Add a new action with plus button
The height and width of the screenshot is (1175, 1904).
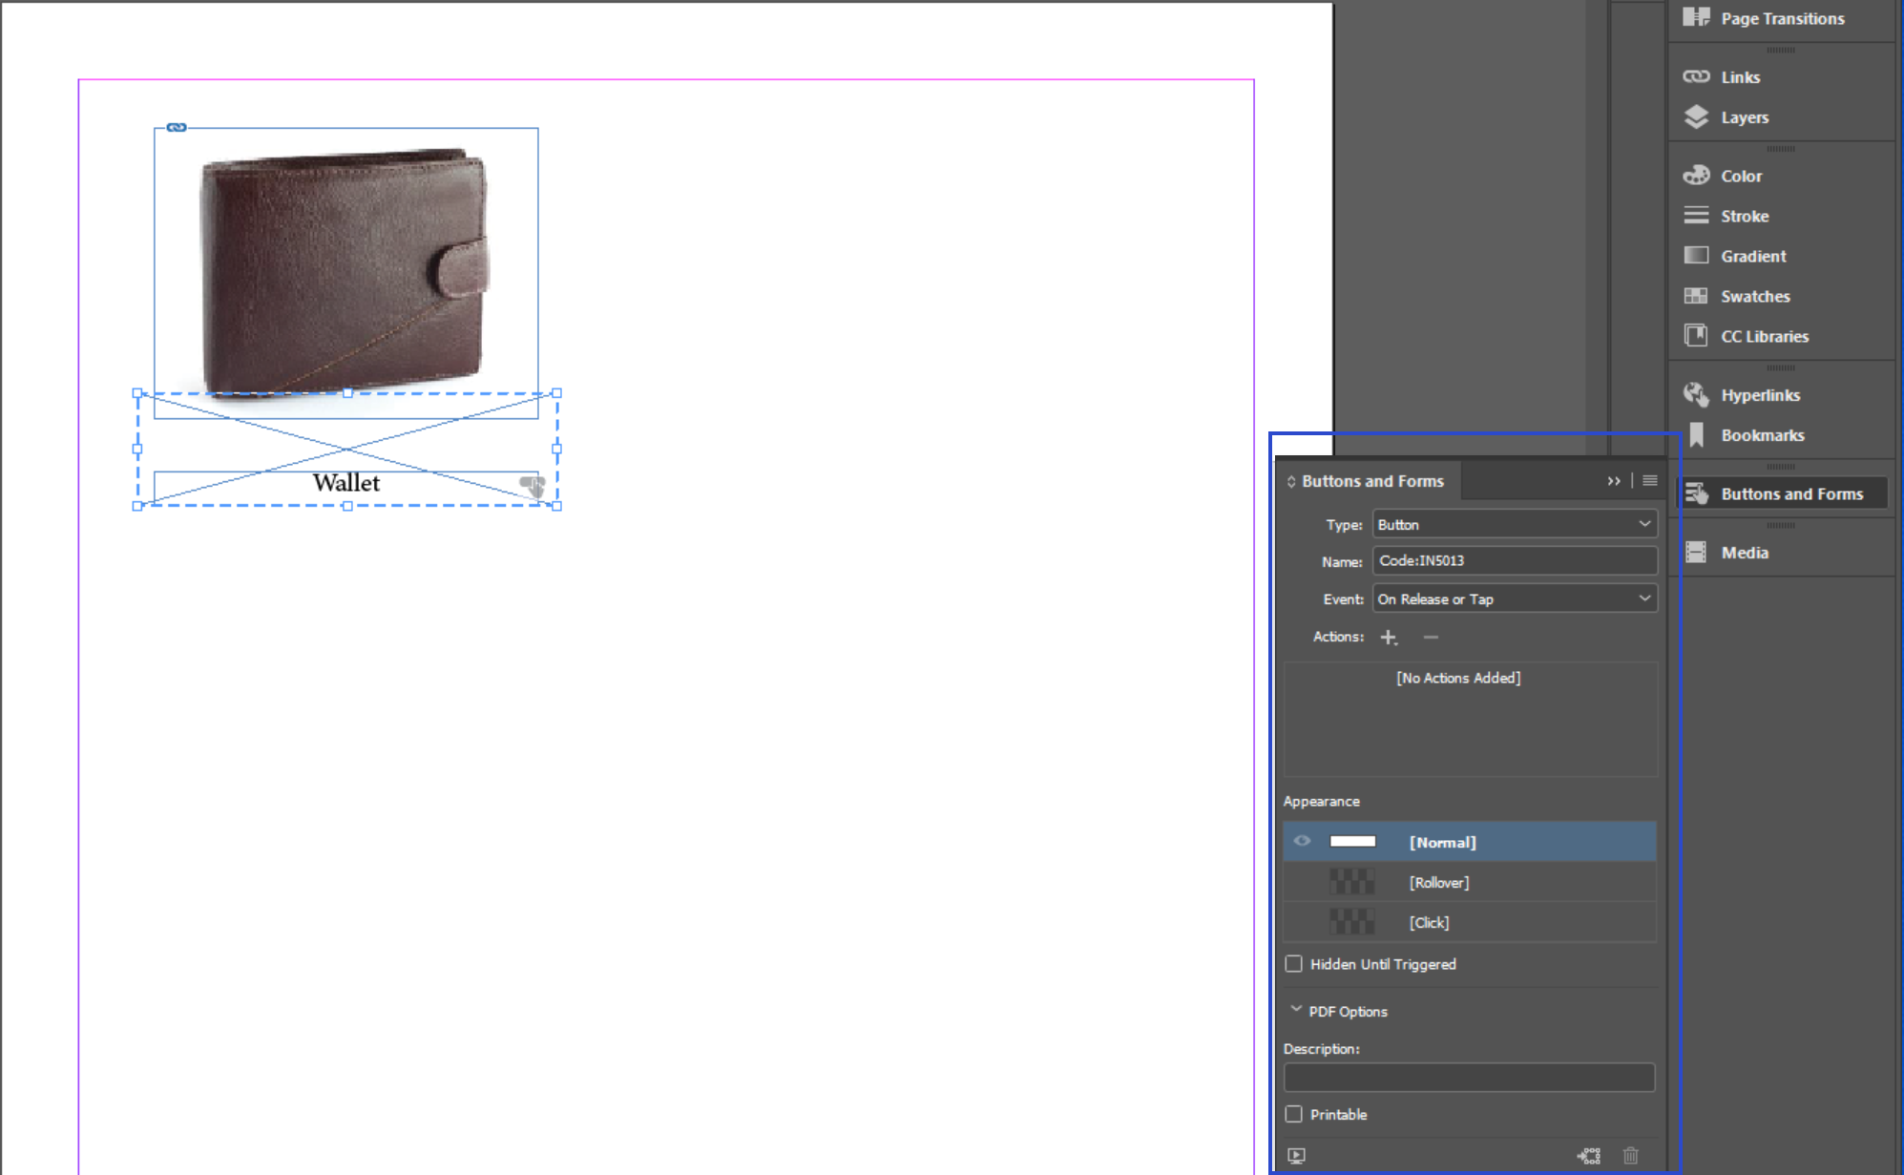1389,637
